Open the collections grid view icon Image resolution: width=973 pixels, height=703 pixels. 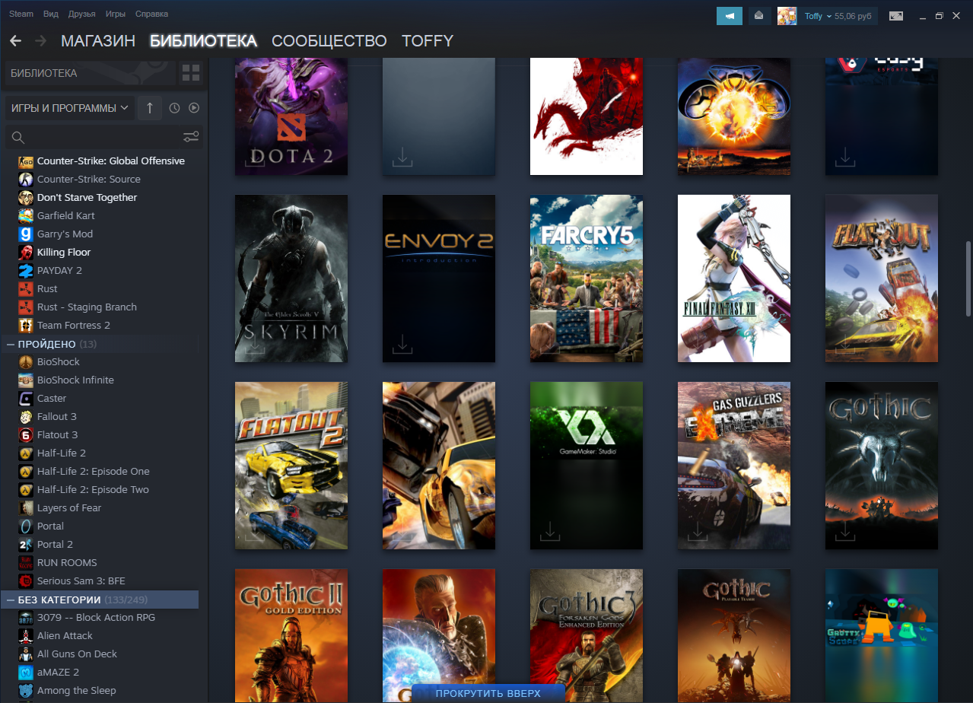click(191, 73)
